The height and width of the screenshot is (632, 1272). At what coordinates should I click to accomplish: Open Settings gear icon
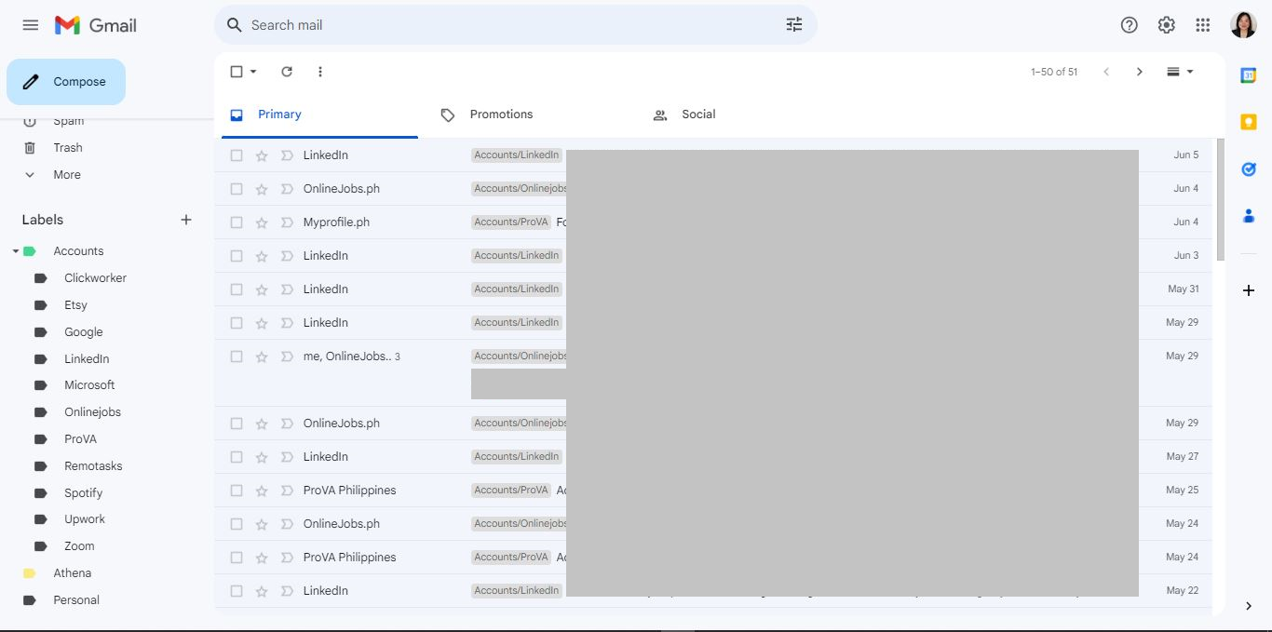(x=1167, y=25)
